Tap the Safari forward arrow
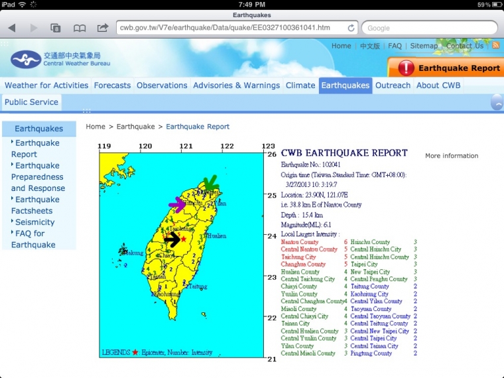 click(34, 28)
